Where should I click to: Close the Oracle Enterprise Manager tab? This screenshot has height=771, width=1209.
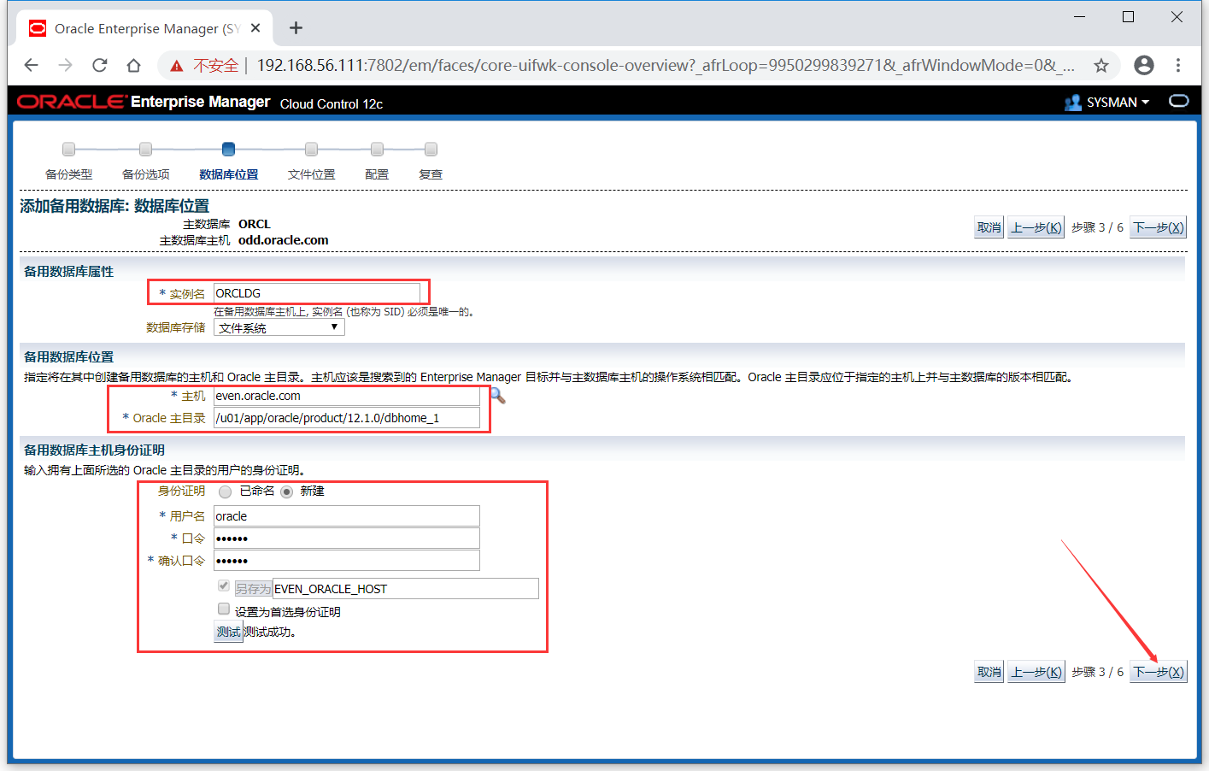click(x=255, y=28)
